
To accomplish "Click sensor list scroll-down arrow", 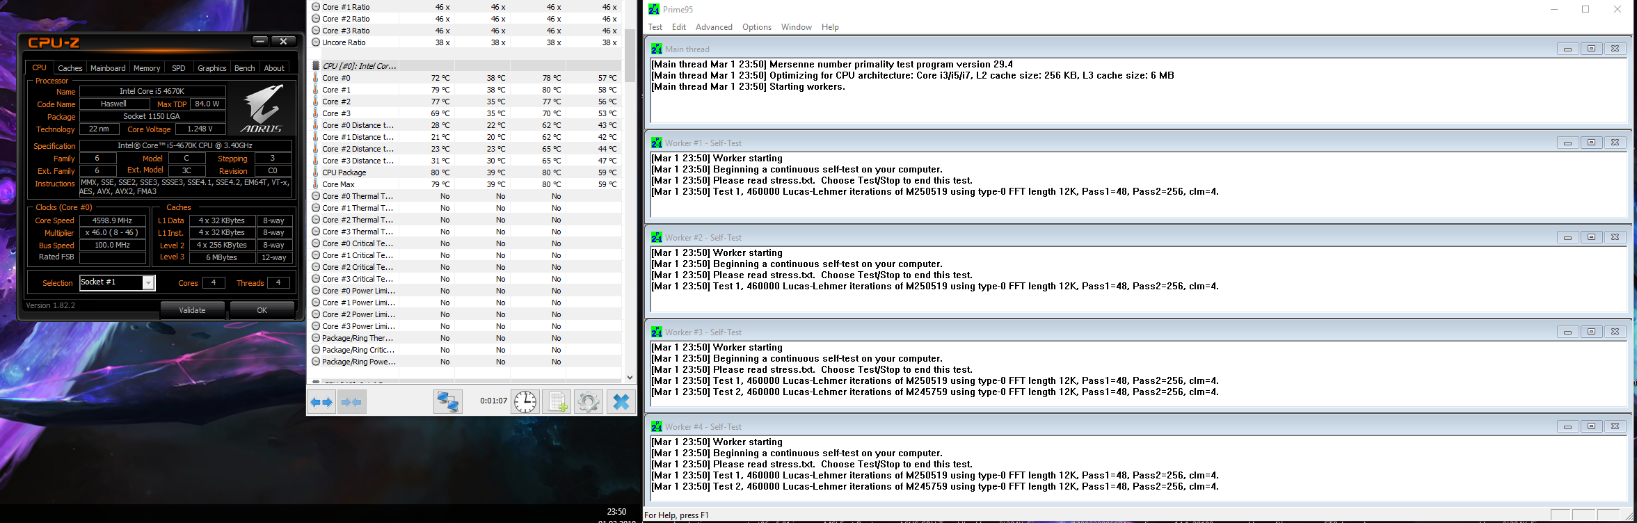I will tap(630, 378).
